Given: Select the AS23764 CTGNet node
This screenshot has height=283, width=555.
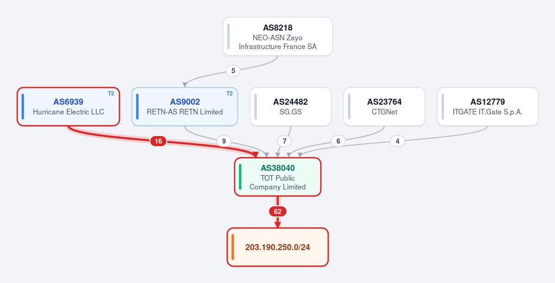Looking at the screenshot, I should tap(384, 107).
